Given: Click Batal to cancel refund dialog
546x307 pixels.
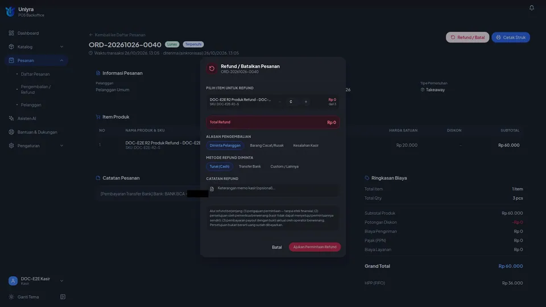Looking at the screenshot, I should pos(277,247).
